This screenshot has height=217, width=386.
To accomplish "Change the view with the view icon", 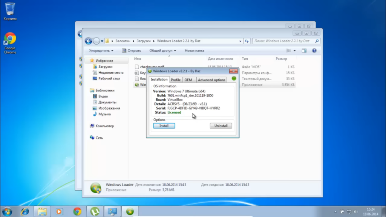I will tap(288, 51).
